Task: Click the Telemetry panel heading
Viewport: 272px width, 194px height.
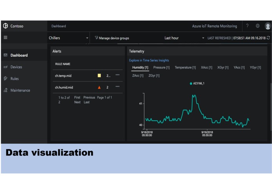Action: tap(137, 51)
